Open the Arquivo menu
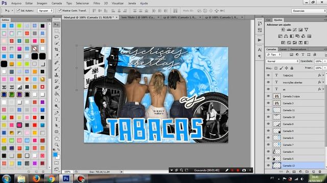 tap(16, 4)
